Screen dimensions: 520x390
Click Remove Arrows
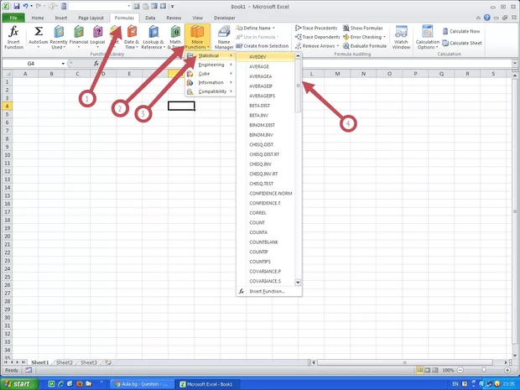317,46
